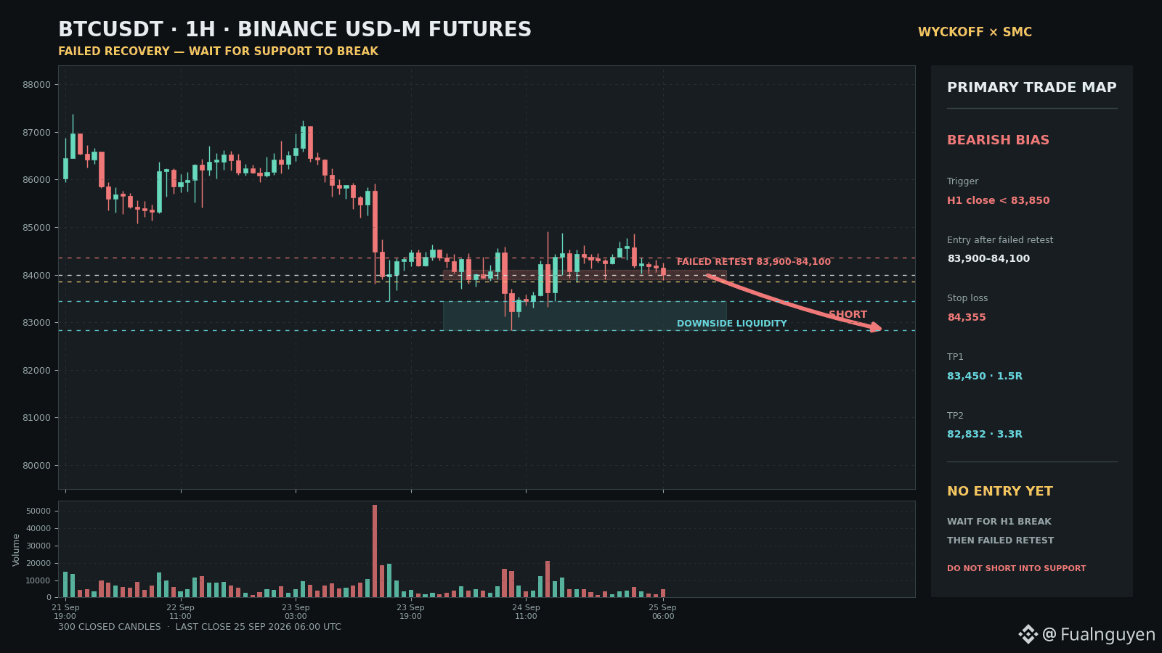Image resolution: width=1162 pixels, height=653 pixels.
Task: Click the NO ENTRY YET status
Action: tap(999, 491)
